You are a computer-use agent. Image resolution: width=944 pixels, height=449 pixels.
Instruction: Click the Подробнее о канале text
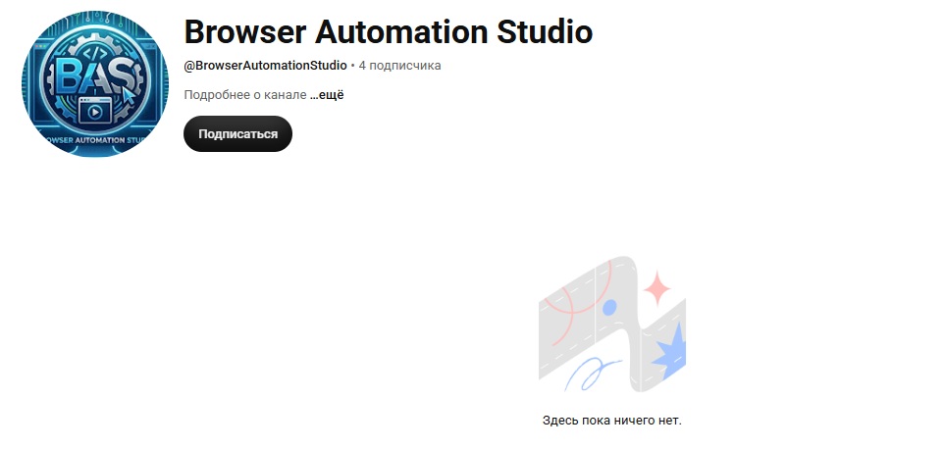(245, 95)
